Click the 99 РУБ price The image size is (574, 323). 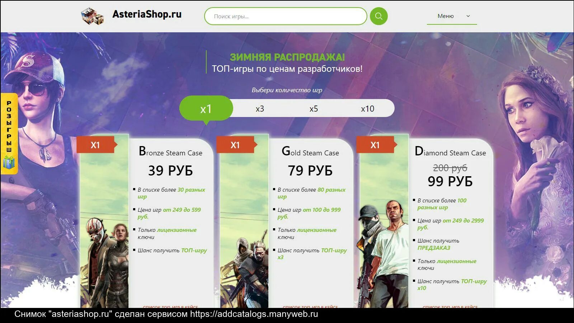click(x=450, y=181)
